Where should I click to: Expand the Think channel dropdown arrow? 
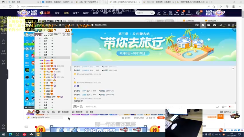(52, 100)
